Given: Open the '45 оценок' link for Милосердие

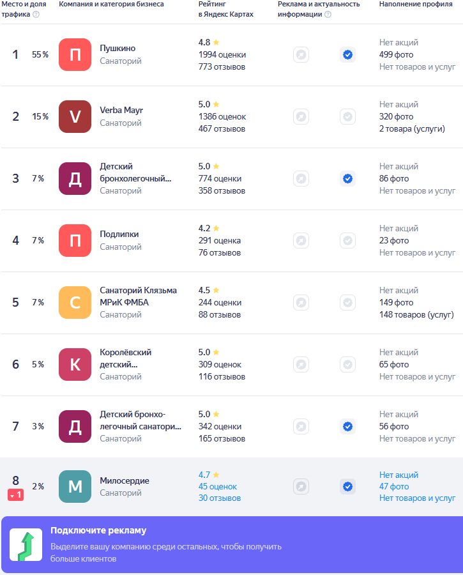Looking at the screenshot, I should click(218, 487).
